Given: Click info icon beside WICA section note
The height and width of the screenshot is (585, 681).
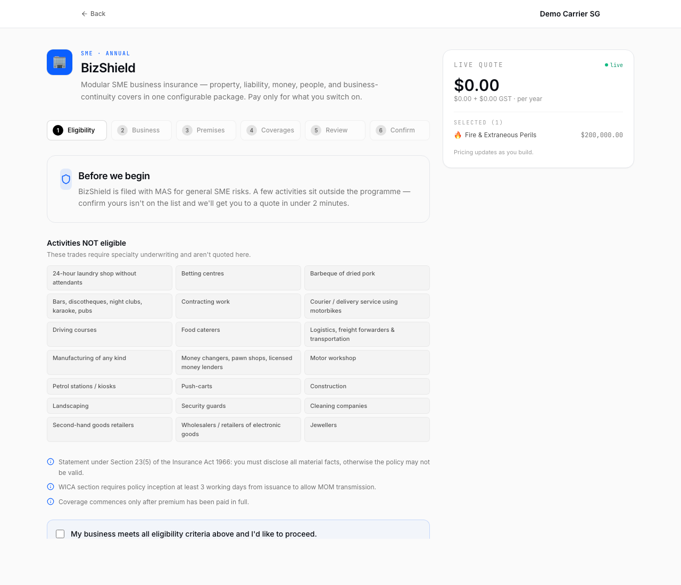Looking at the screenshot, I should pos(51,487).
